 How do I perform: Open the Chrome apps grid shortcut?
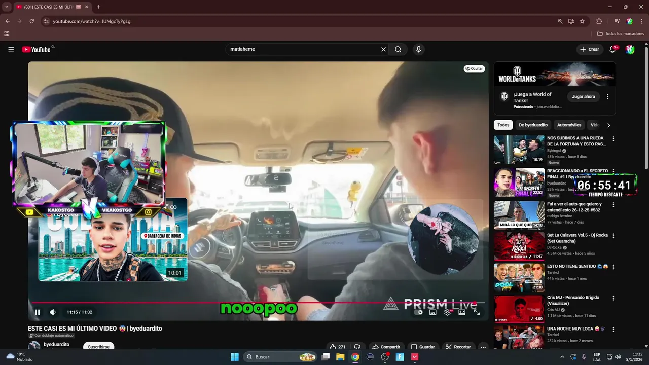pyautogui.click(x=7, y=34)
